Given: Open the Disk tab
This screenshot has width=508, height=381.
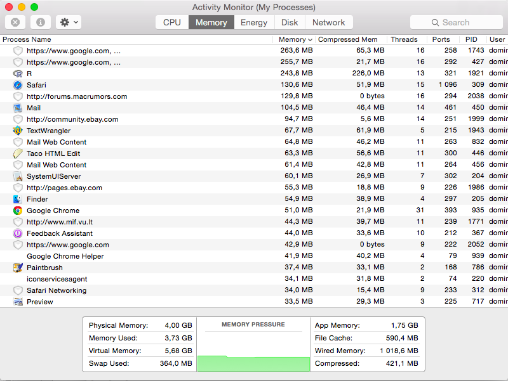Looking at the screenshot, I should 290,22.
